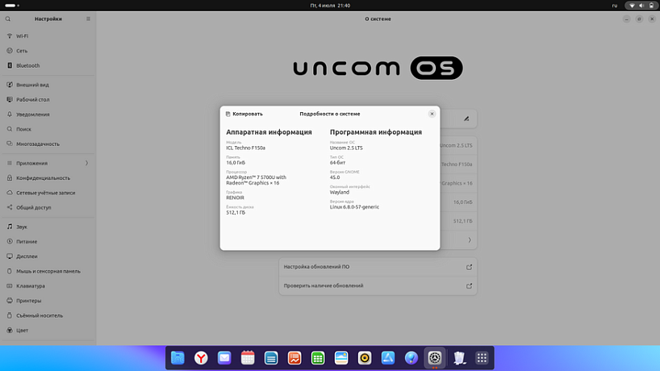
Task: Open Yandex Browser from the dock
Action: click(201, 357)
